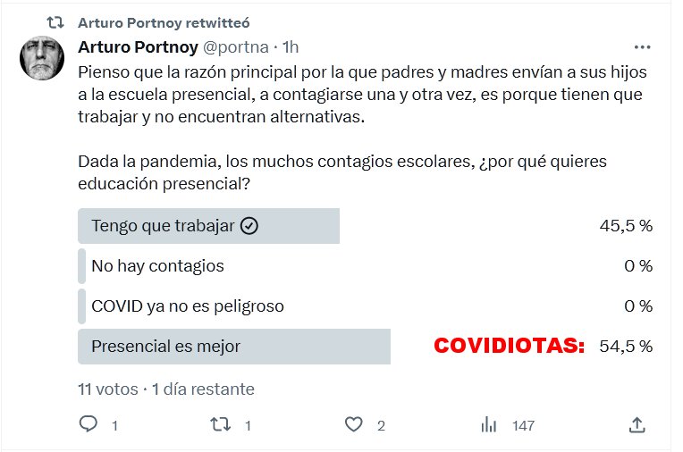Click the retweeted indicator icon at top
The image size is (683, 452).
pos(55,22)
